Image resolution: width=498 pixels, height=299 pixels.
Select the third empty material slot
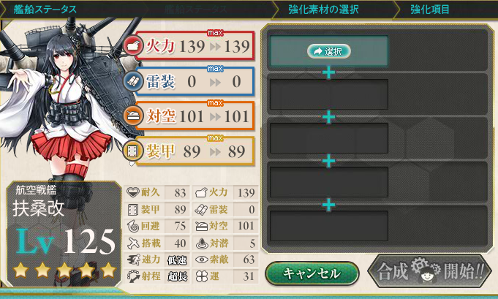(x=329, y=138)
